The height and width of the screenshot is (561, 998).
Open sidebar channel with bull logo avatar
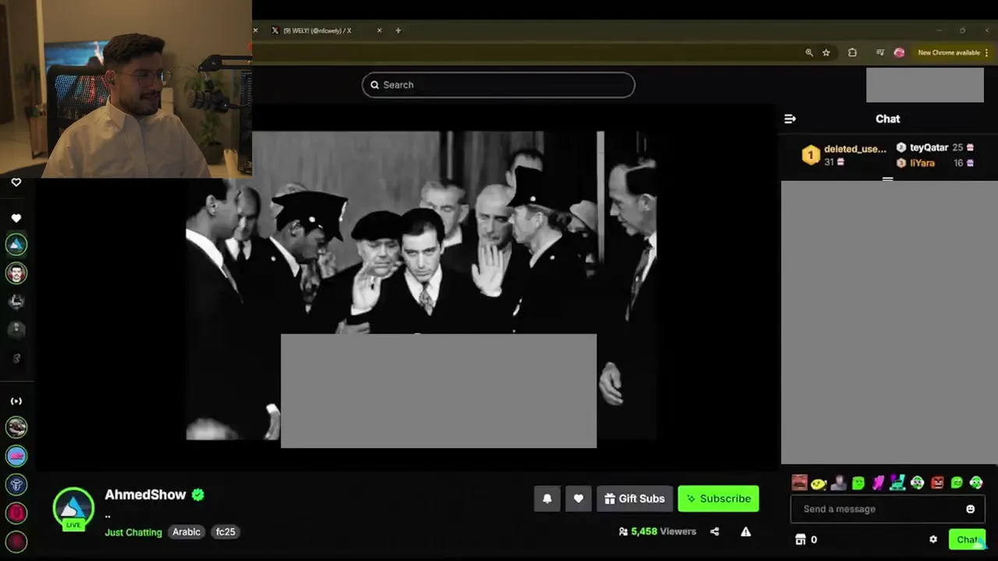point(16,485)
